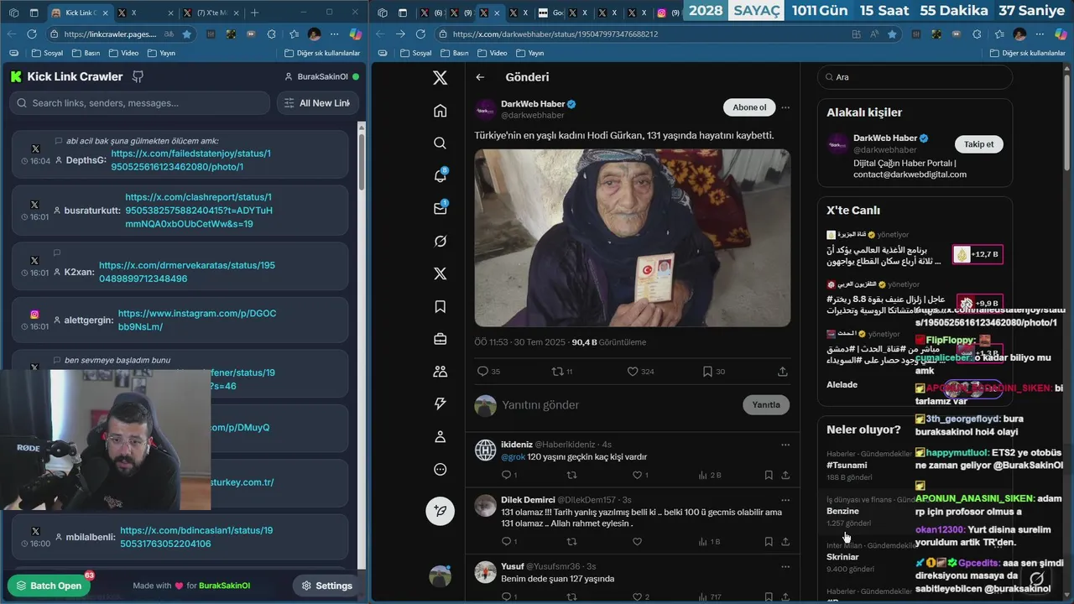Open Communities people icon in X sidebar
The image size is (1074, 604).
point(440,372)
